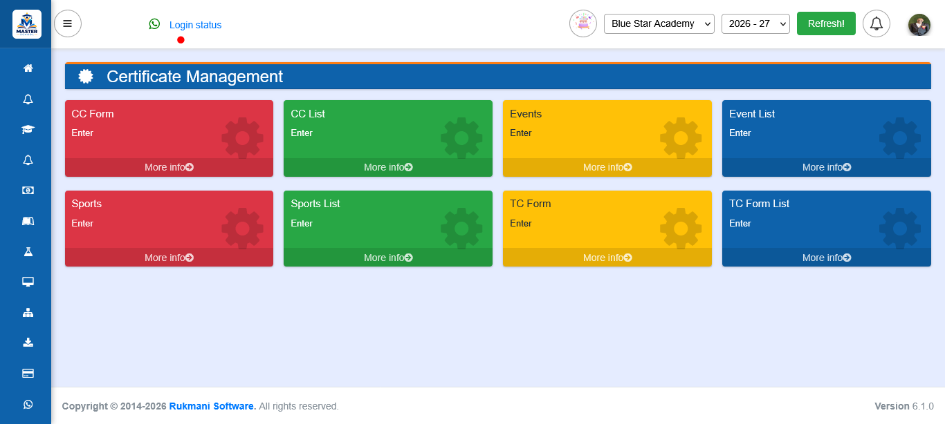Click the school logo beside Blue Star Academy
945x424 pixels.
(x=583, y=23)
